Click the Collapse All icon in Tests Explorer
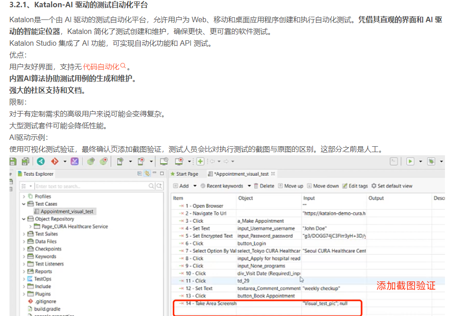 pyautogui.click(x=139, y=173)
